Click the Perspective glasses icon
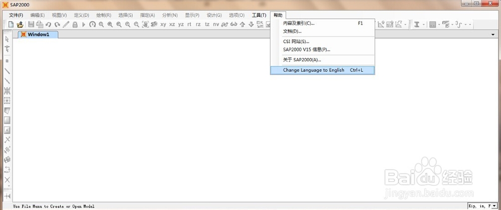501x210 pixels. pos(233,24)
